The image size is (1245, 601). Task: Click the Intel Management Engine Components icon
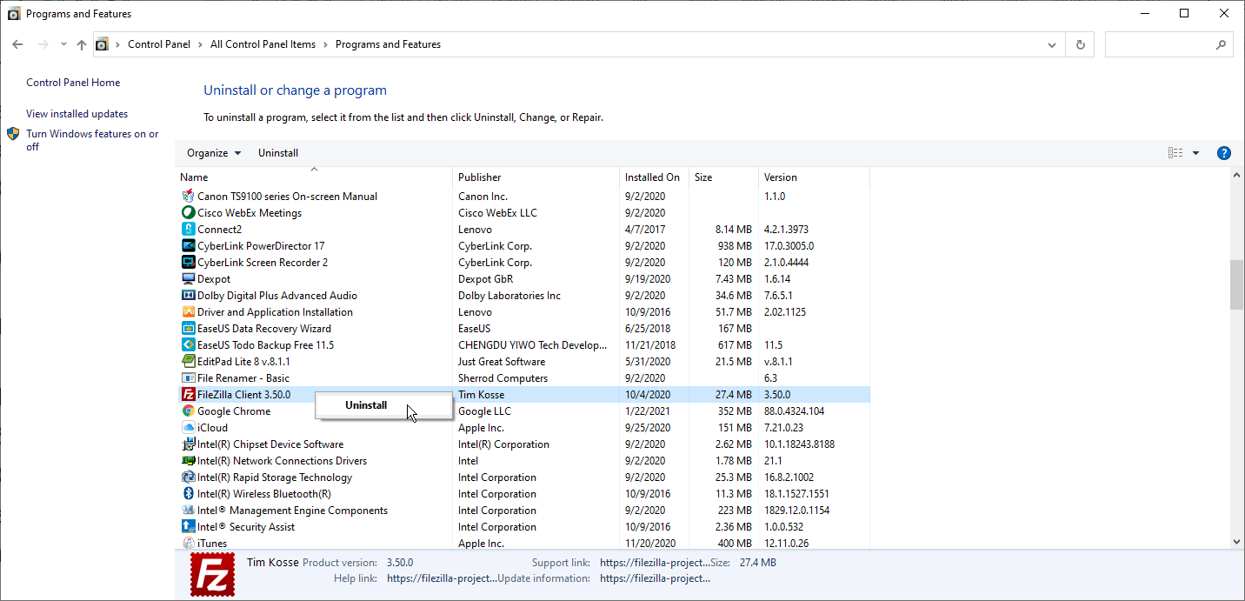188,511
